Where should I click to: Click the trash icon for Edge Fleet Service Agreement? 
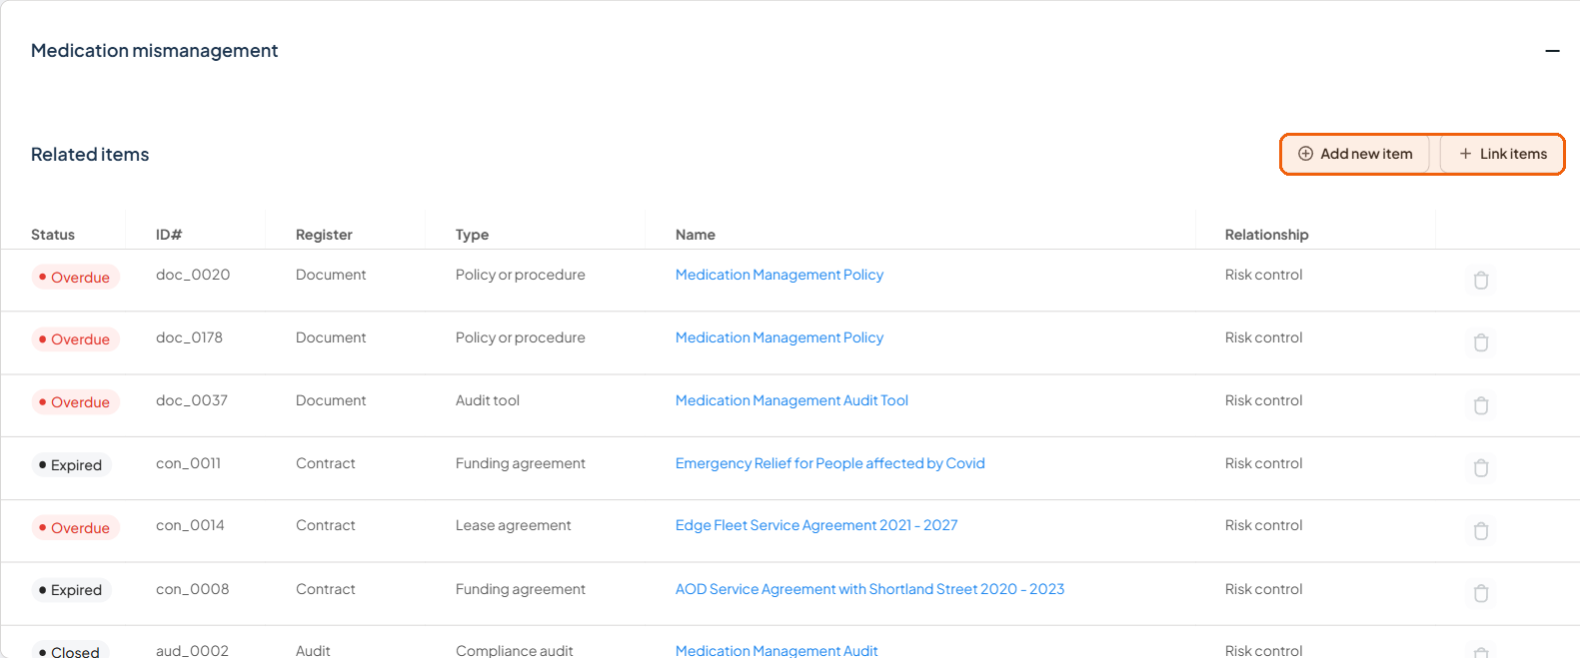pos(1481,530)
